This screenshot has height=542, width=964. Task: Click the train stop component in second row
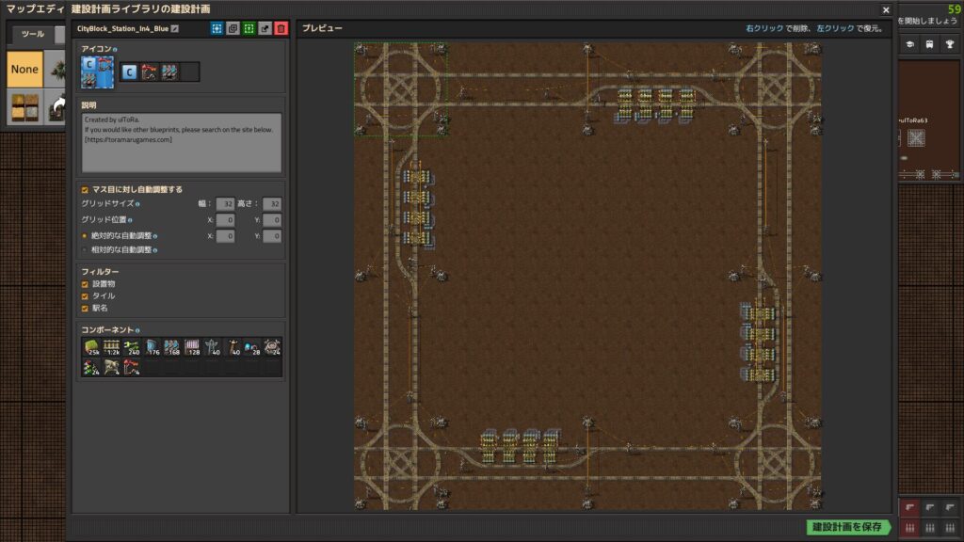click(132, 367)
